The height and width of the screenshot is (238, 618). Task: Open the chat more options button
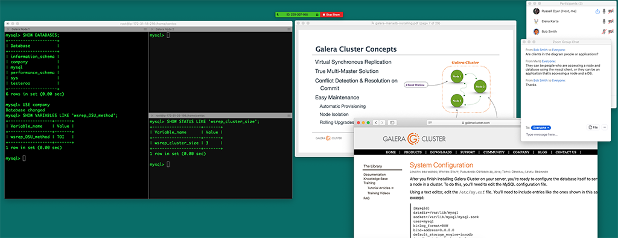605,128
